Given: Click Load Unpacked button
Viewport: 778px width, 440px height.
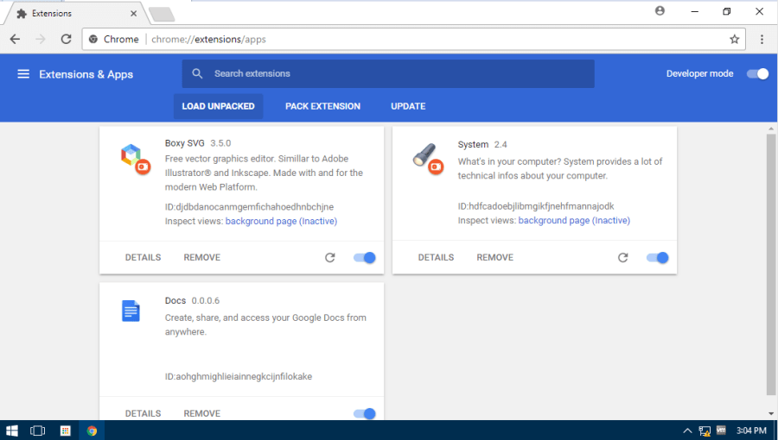Looking at the screenshot, I should 218,106.
